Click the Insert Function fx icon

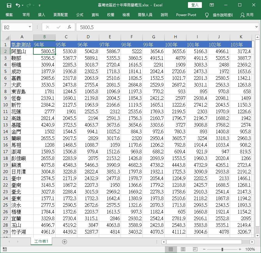[x=69, y=27]
